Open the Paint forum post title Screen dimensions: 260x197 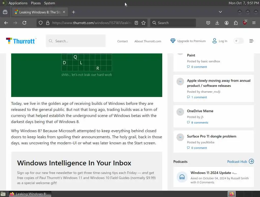(x=191, y=55)
